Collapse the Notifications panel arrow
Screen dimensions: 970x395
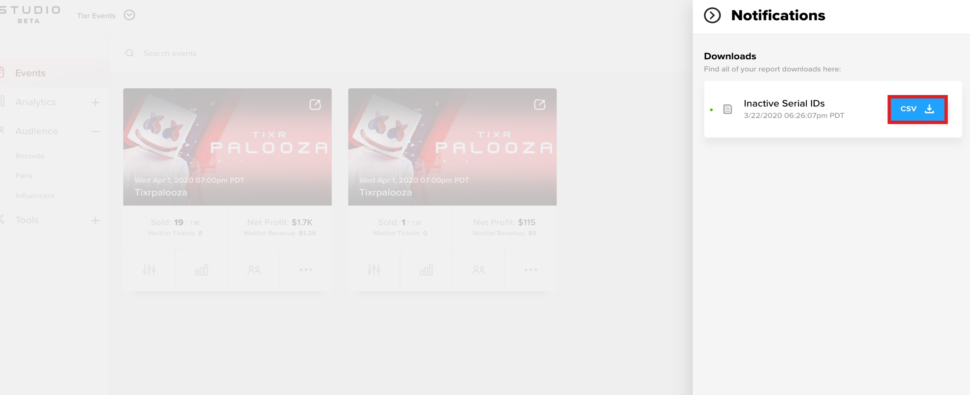tap(712, 16)
